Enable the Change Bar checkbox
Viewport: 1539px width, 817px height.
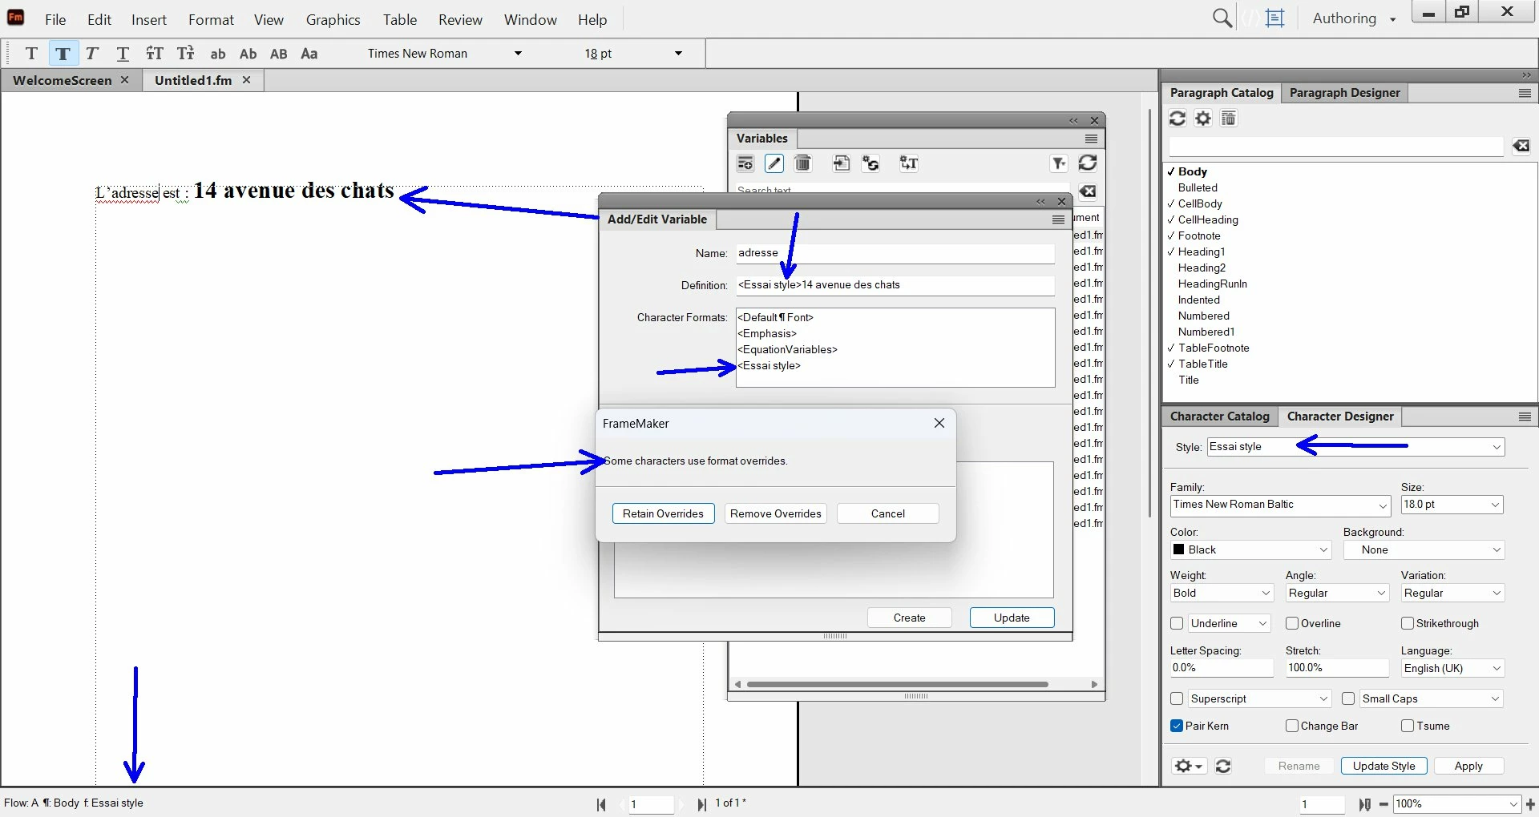coord(1292,726)
